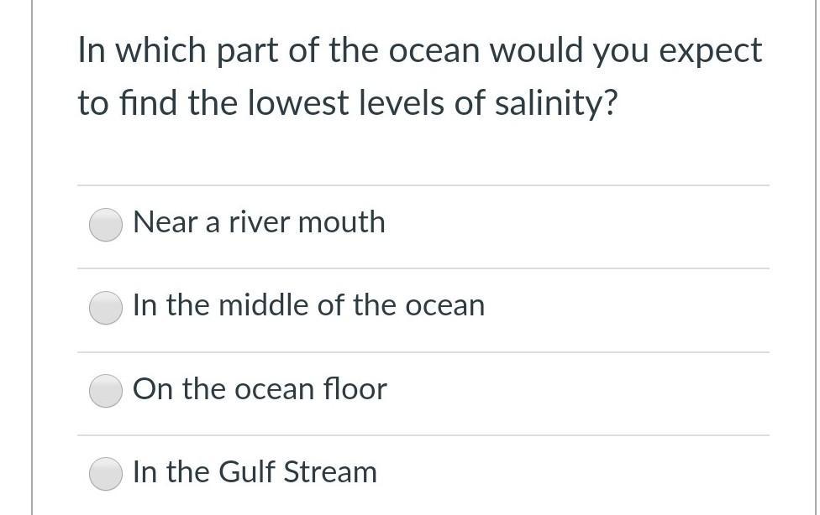Screen dimensions: 820x515
Task: Choose the "In the middle of the ocean" radio button
Action: point(106,307)
